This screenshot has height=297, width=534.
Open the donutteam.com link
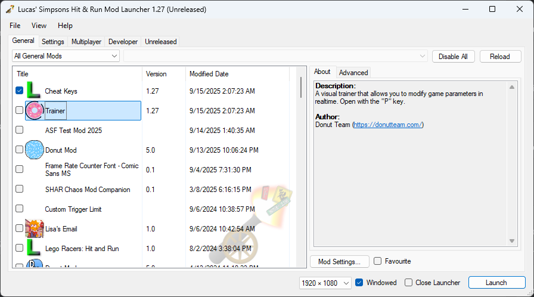[x=387, y=125]
